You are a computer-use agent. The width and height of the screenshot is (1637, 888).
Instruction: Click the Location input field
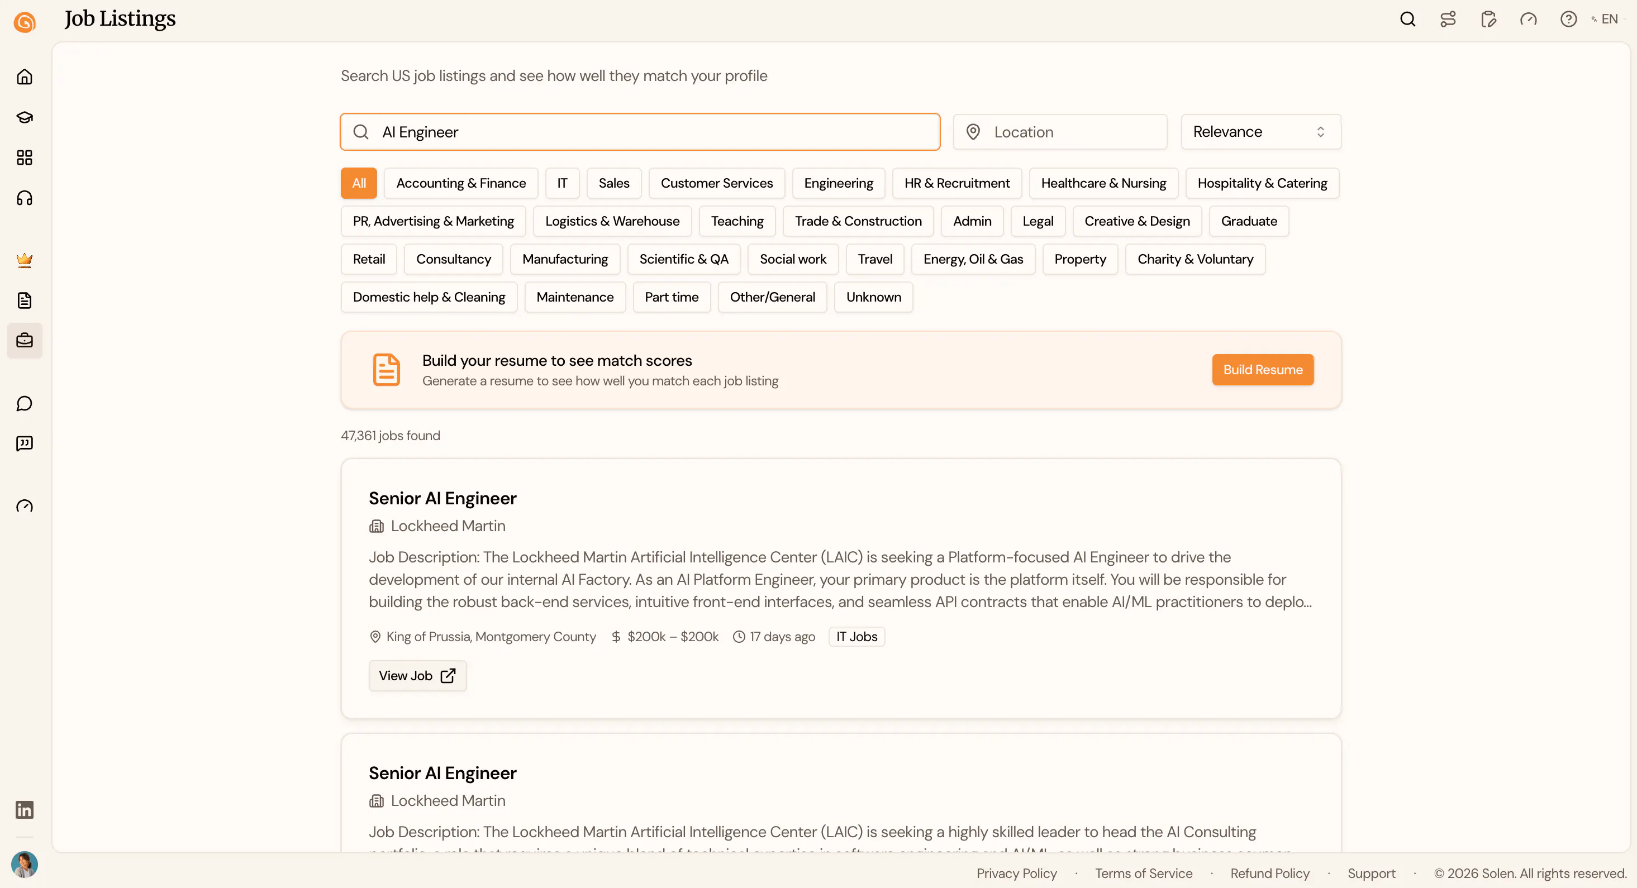1060,131
